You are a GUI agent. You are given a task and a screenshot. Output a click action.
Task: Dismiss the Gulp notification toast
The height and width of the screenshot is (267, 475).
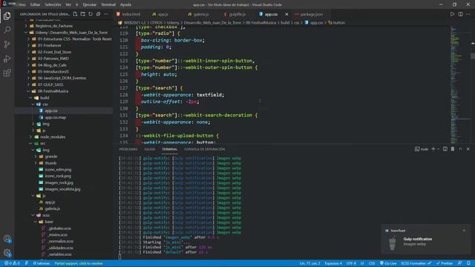click(464, 231)
